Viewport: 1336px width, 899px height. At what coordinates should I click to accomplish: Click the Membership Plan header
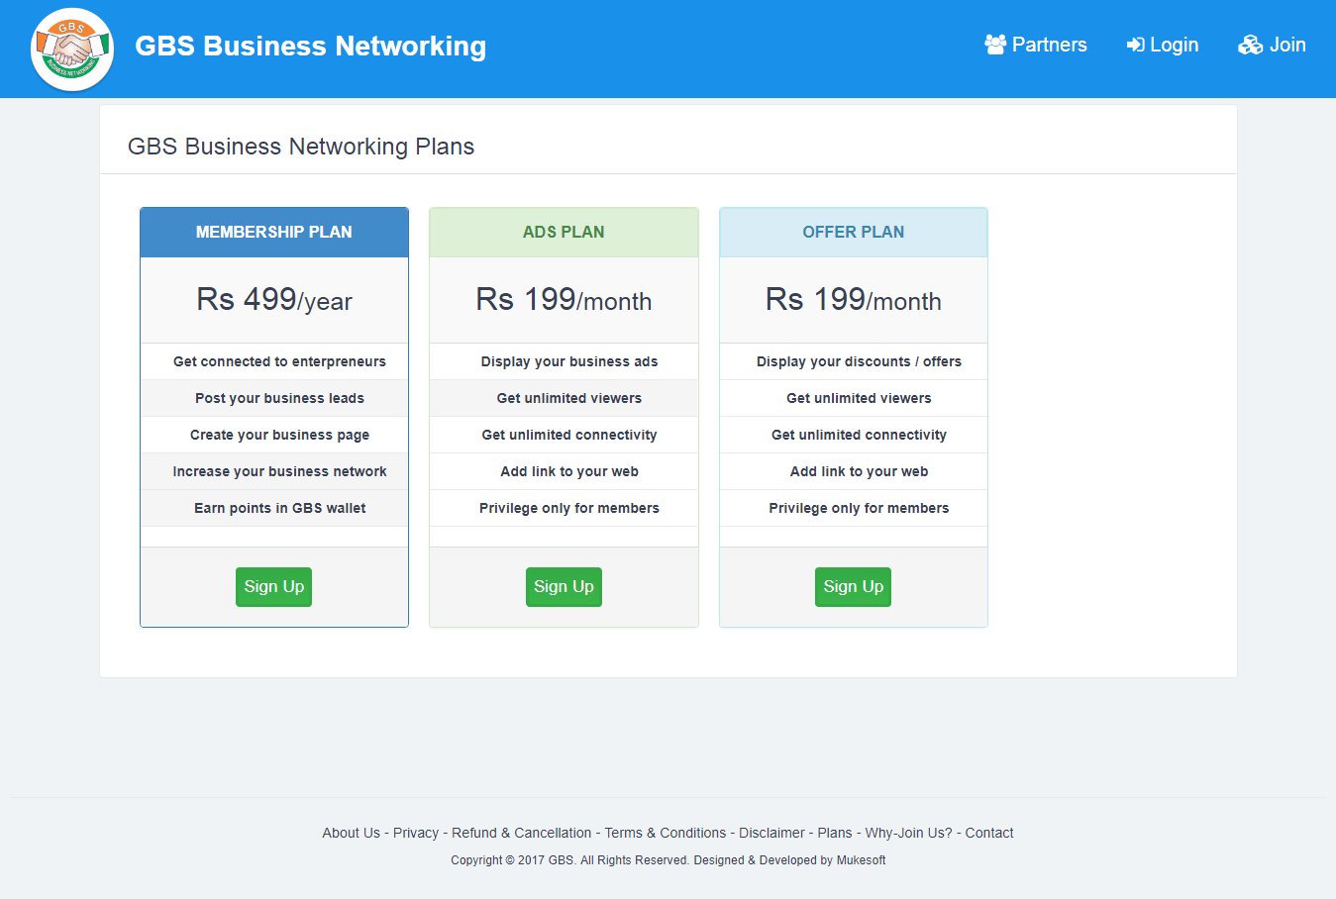(274, 232)
